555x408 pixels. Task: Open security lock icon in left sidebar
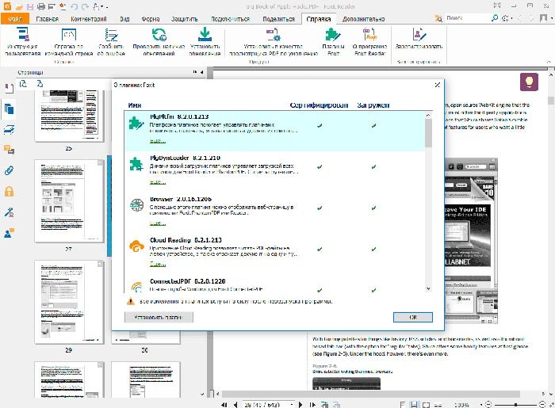pyautogui.click(x=9, y=192)
